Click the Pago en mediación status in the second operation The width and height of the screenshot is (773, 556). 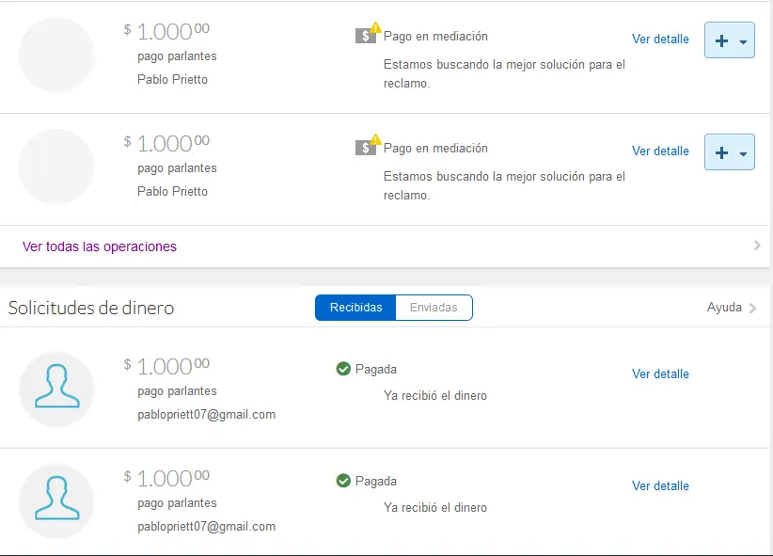click(x=435, y=149)
